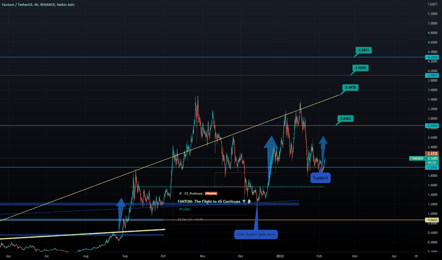Click the chart title 'Fantom / TetherUS, 4h, BINANCE'
The width and height of the screenshot is (442, 260).
[x=38, y=5]
